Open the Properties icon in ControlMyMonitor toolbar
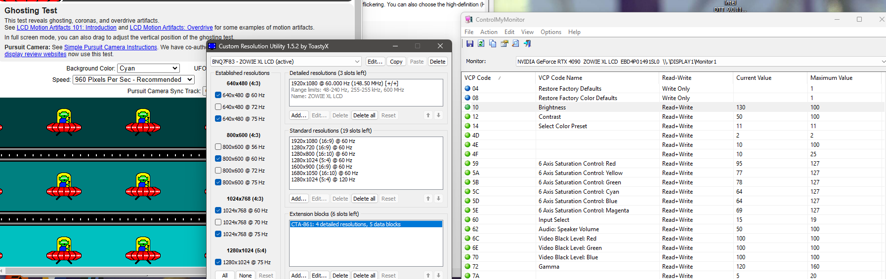This screenshot has height=279, width=886. click(x=504, y=43)
